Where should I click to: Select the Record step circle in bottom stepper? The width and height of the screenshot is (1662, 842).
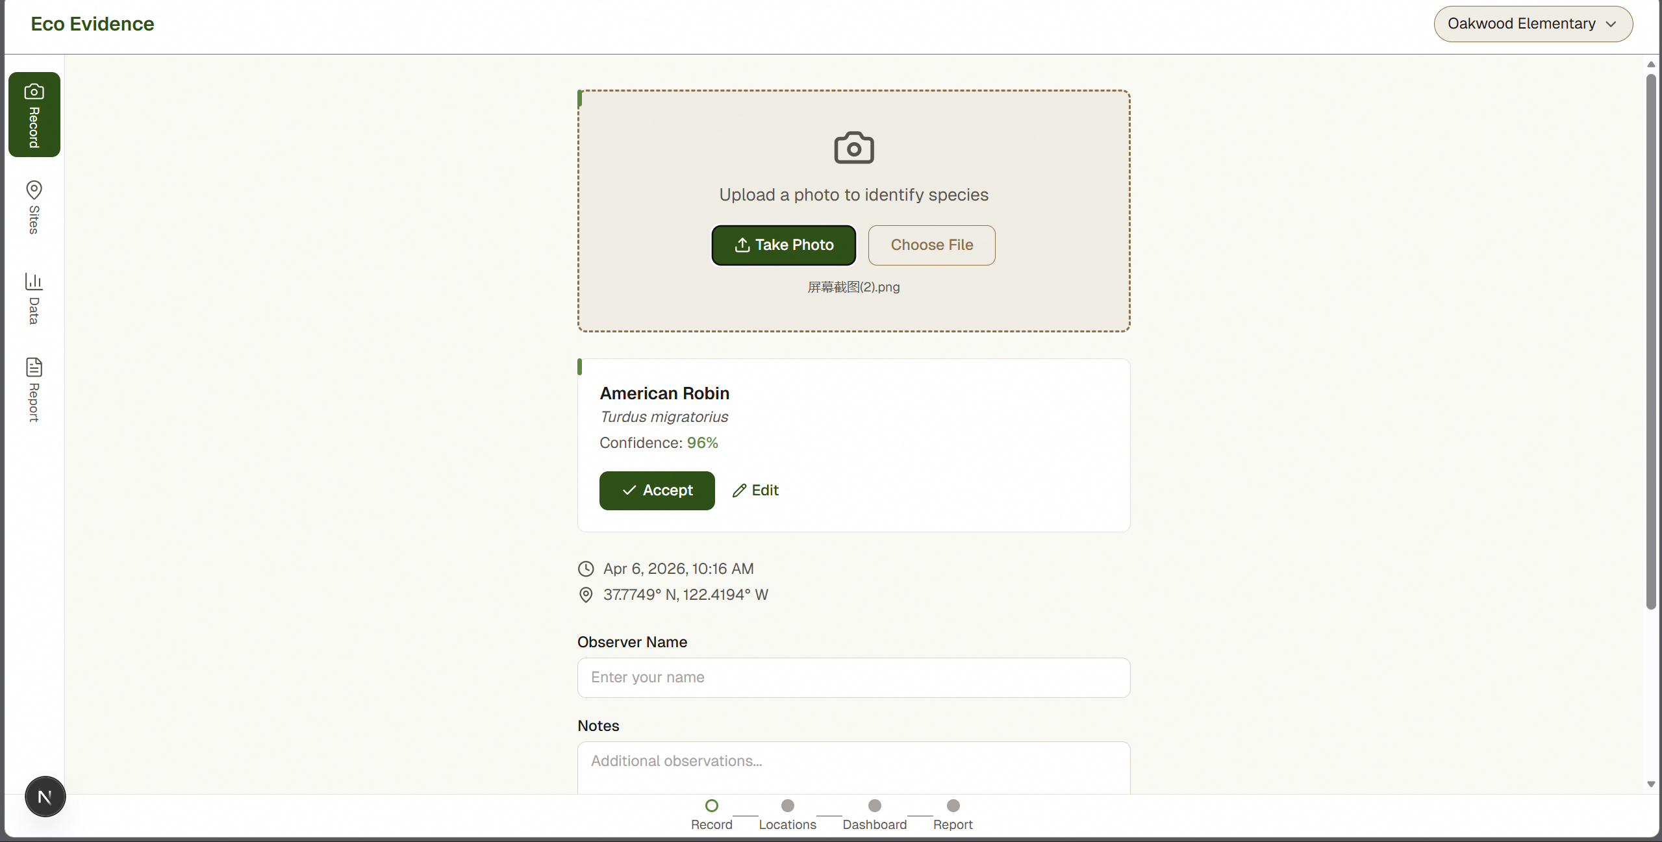tap(711, 806)
